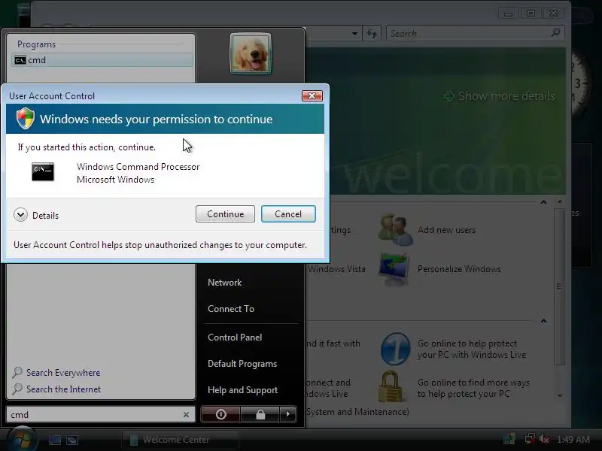Screen dimensions: 602x451
Task: Click the Windows Command Processor icon
Action: click(x=43, y=171)
